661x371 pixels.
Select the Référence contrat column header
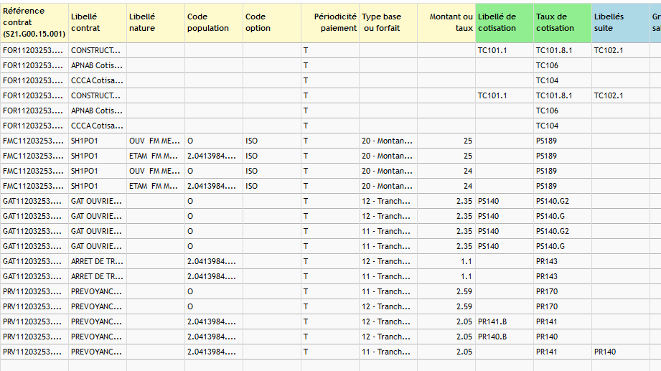(34, 23)
